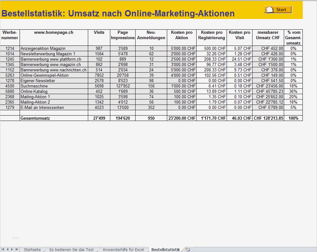Select Werbenummer cell 5263
The width and height of the screenshot is (317, 252).
click(10, 75)
